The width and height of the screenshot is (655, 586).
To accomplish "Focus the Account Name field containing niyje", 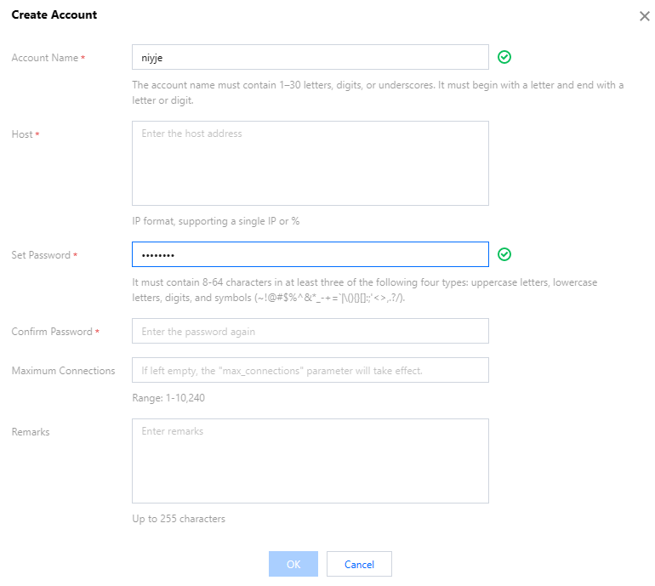I will point(310,57).
